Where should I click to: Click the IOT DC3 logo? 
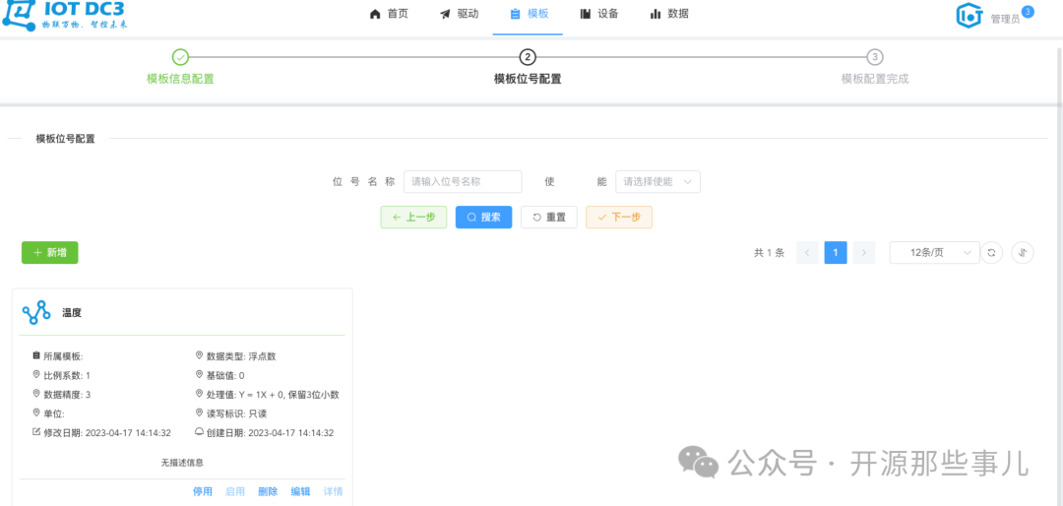[x=64, y=15]
